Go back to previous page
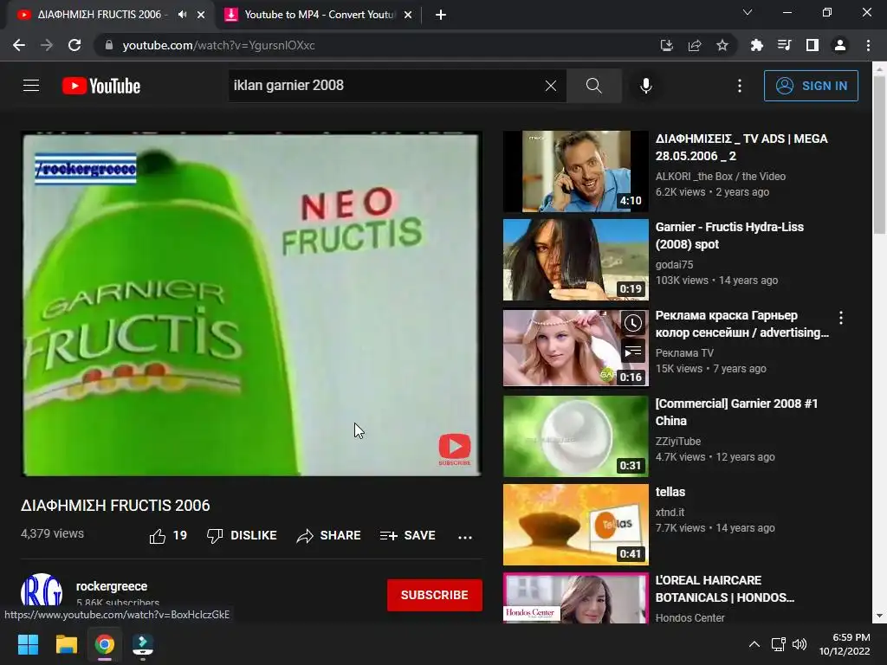Viewport: 887px width, 665px height. [x=19, y=45]
